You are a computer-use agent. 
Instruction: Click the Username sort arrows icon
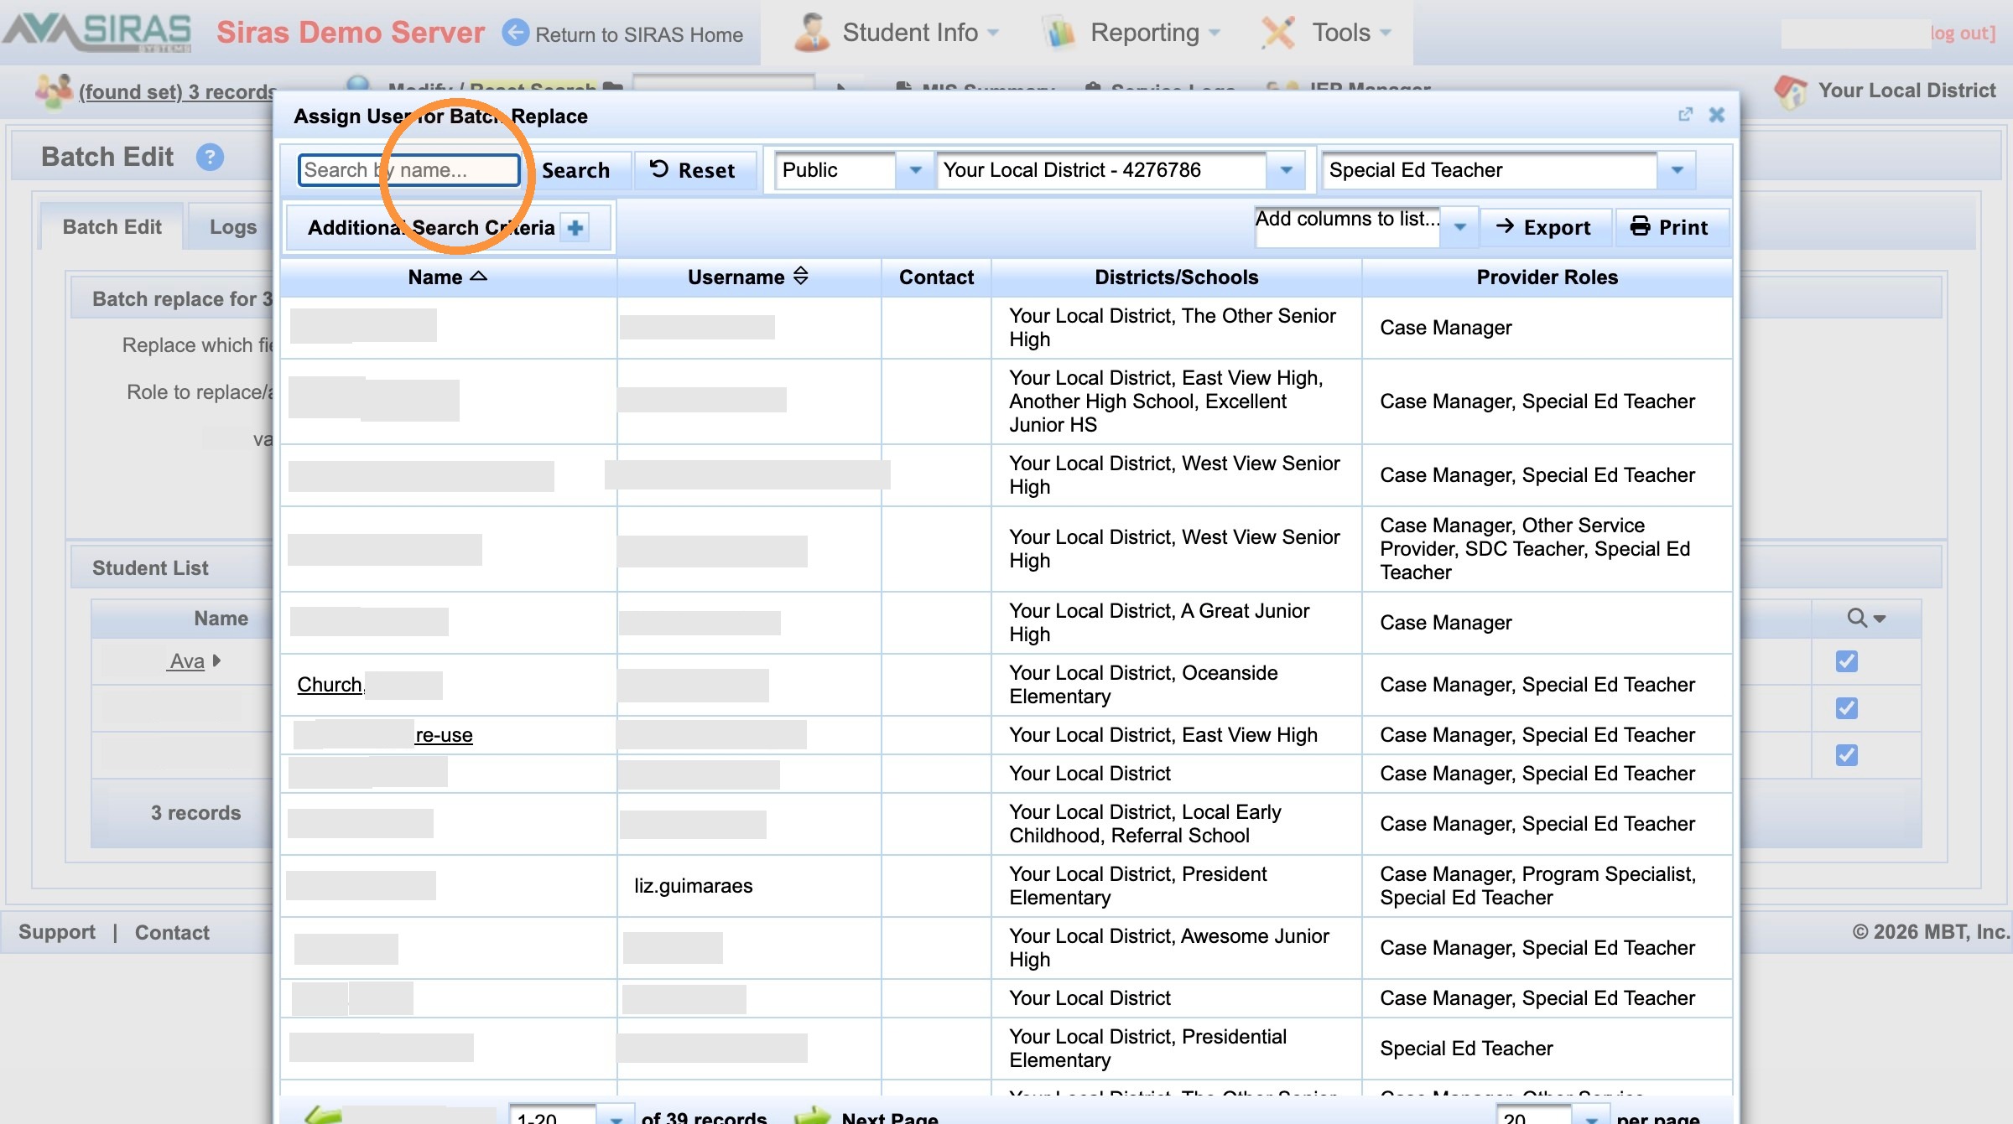click(x=800, y=276)
